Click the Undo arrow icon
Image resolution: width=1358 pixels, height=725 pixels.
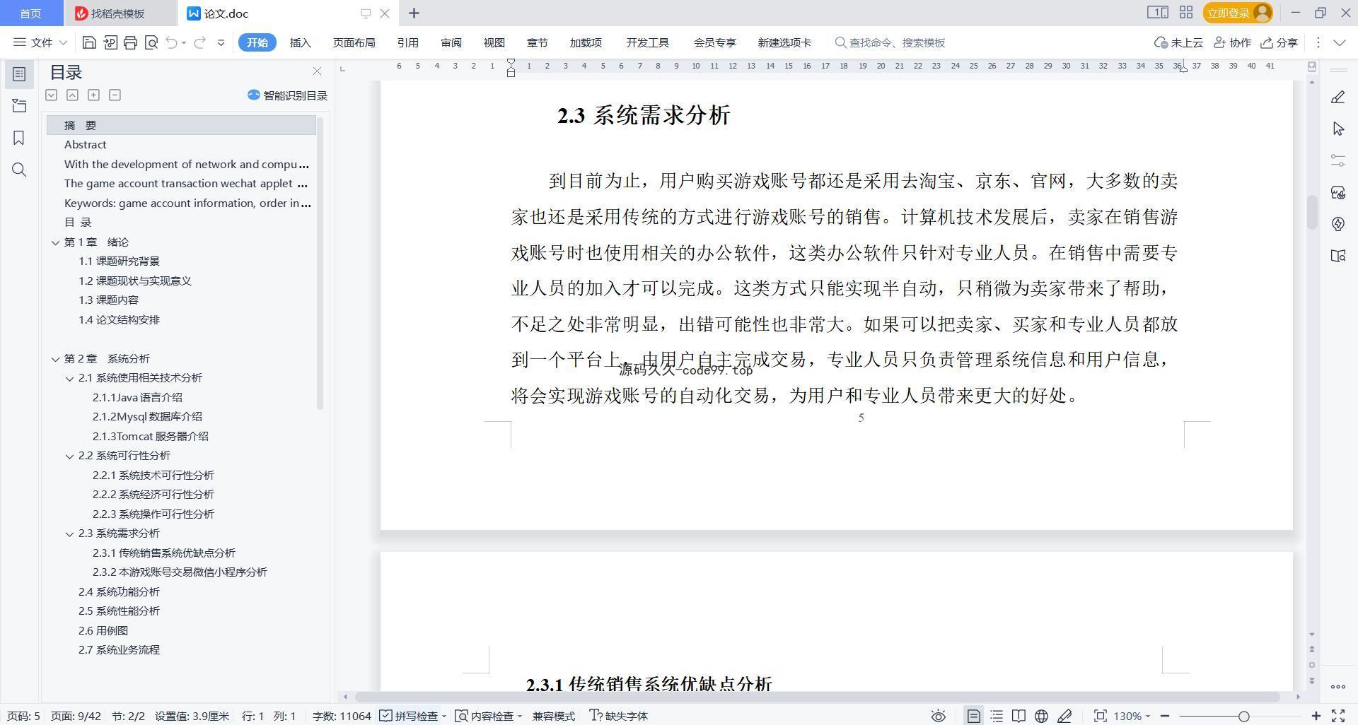(171, 42)
